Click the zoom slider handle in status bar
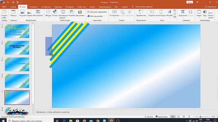 (201, 117)
